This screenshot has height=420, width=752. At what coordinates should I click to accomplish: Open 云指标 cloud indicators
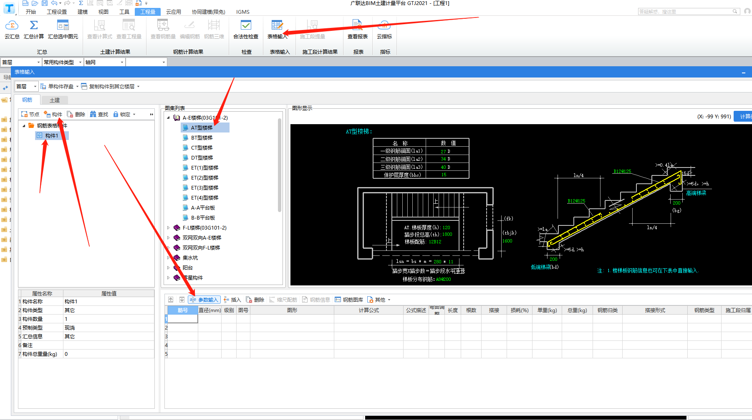[x=384, y=30]
